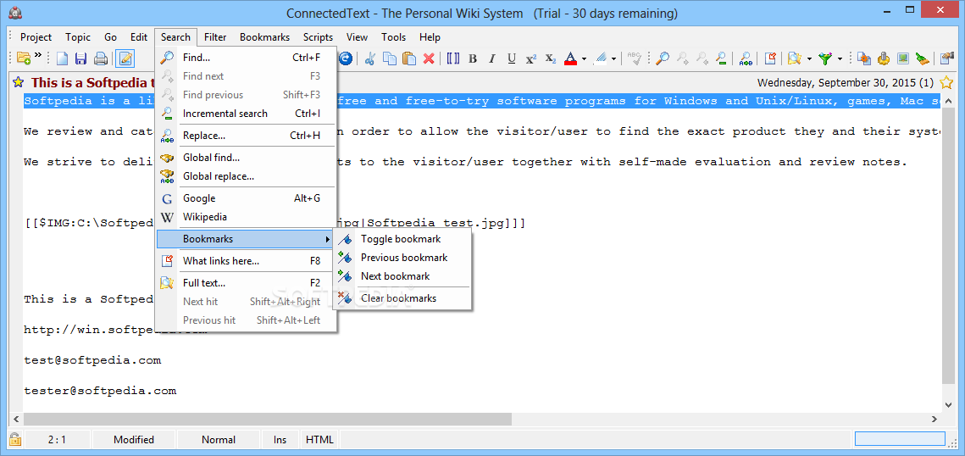
Task: Open the Bookmarks menu in menu bar
Action: click(264, 37)
